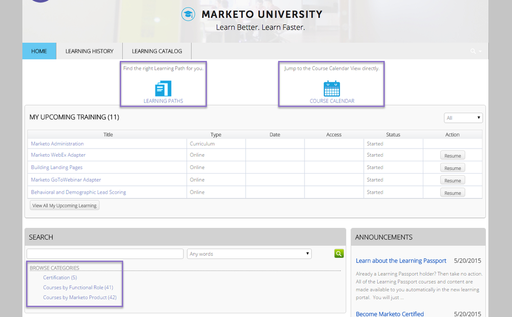Browse the Certification (5) category
The image size is (512, 317).
click(60, 278)
